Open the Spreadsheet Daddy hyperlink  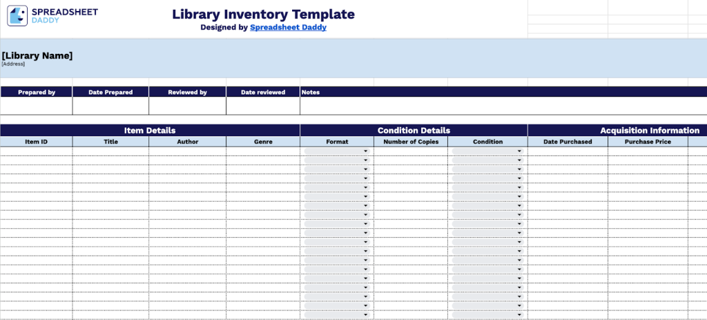(288, 28)
